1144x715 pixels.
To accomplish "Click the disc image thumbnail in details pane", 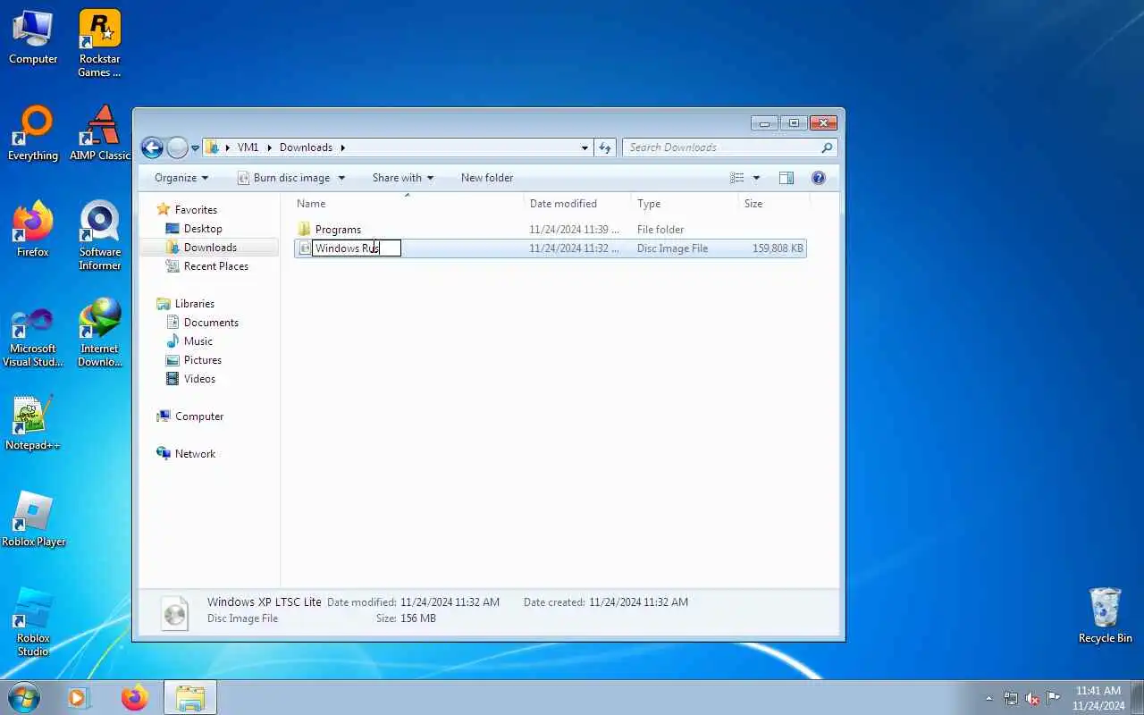I will (x=175, y=613).
